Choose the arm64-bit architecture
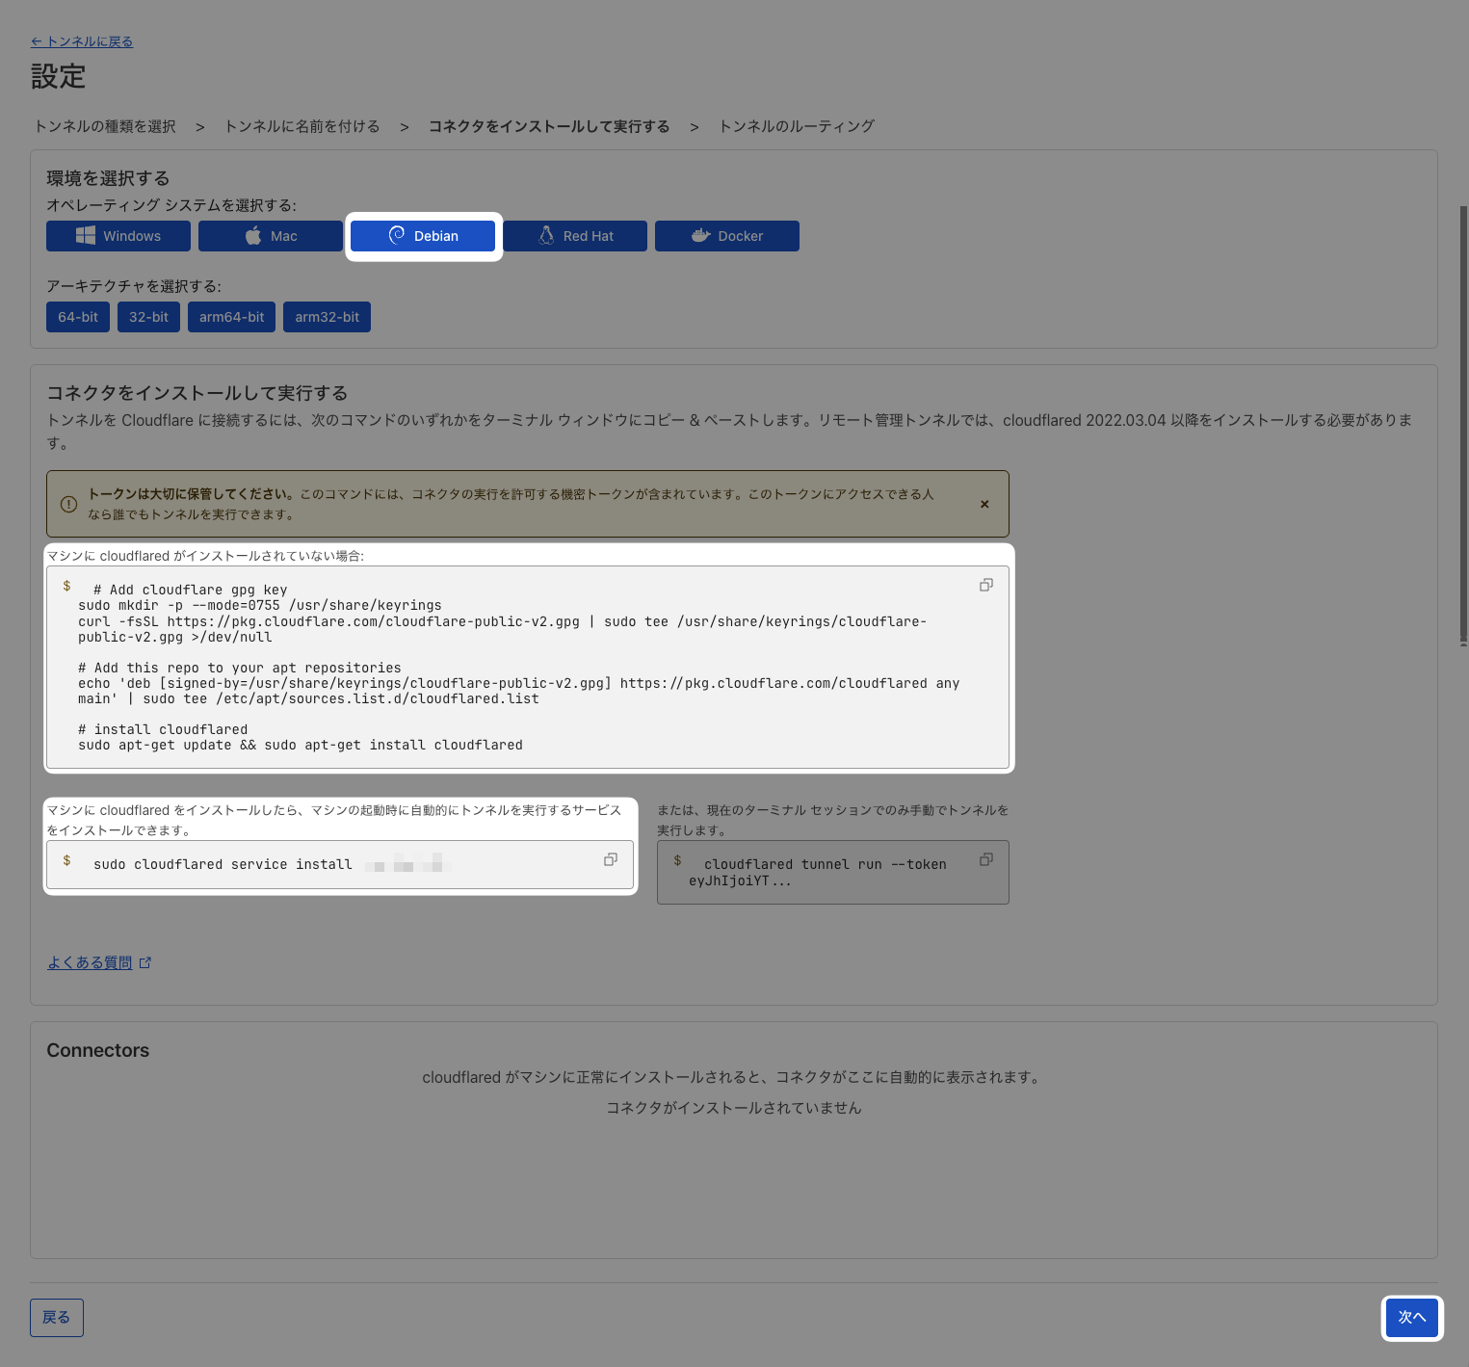Viewport: 1469px width, 1367px height. 231,317
